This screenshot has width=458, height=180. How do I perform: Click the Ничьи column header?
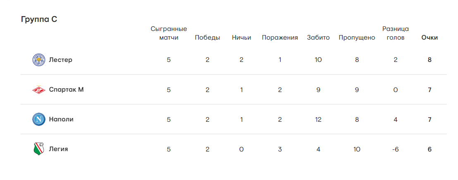pyautogui.click(x=241, y=38)
